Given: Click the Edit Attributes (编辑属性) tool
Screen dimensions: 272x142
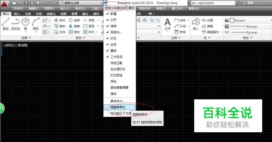Looking at the screenshot, I should click(x=210, y=32).
